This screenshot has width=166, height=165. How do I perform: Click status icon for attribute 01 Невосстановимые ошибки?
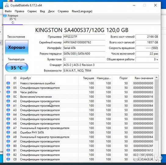pyautogui.click(x=8, y=83)
